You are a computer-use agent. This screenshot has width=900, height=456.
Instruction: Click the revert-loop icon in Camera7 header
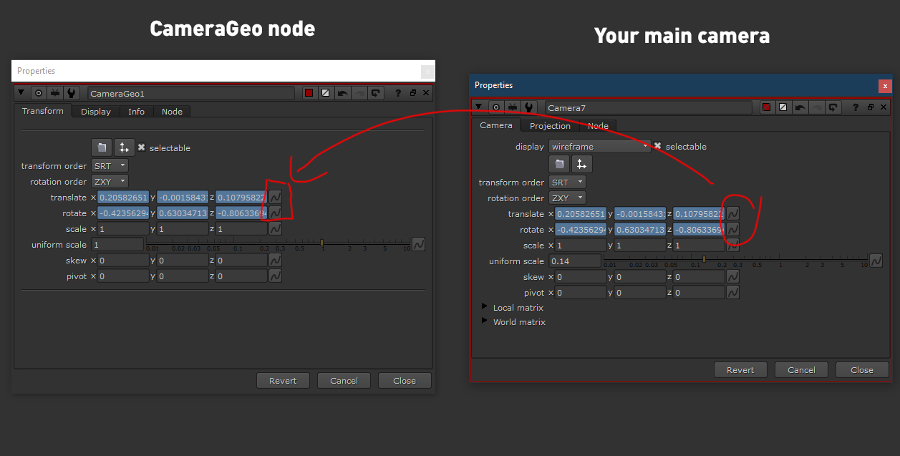[x=833, y=107]
